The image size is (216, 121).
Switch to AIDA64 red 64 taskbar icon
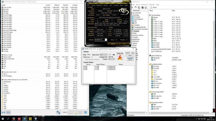pos(19,119)
